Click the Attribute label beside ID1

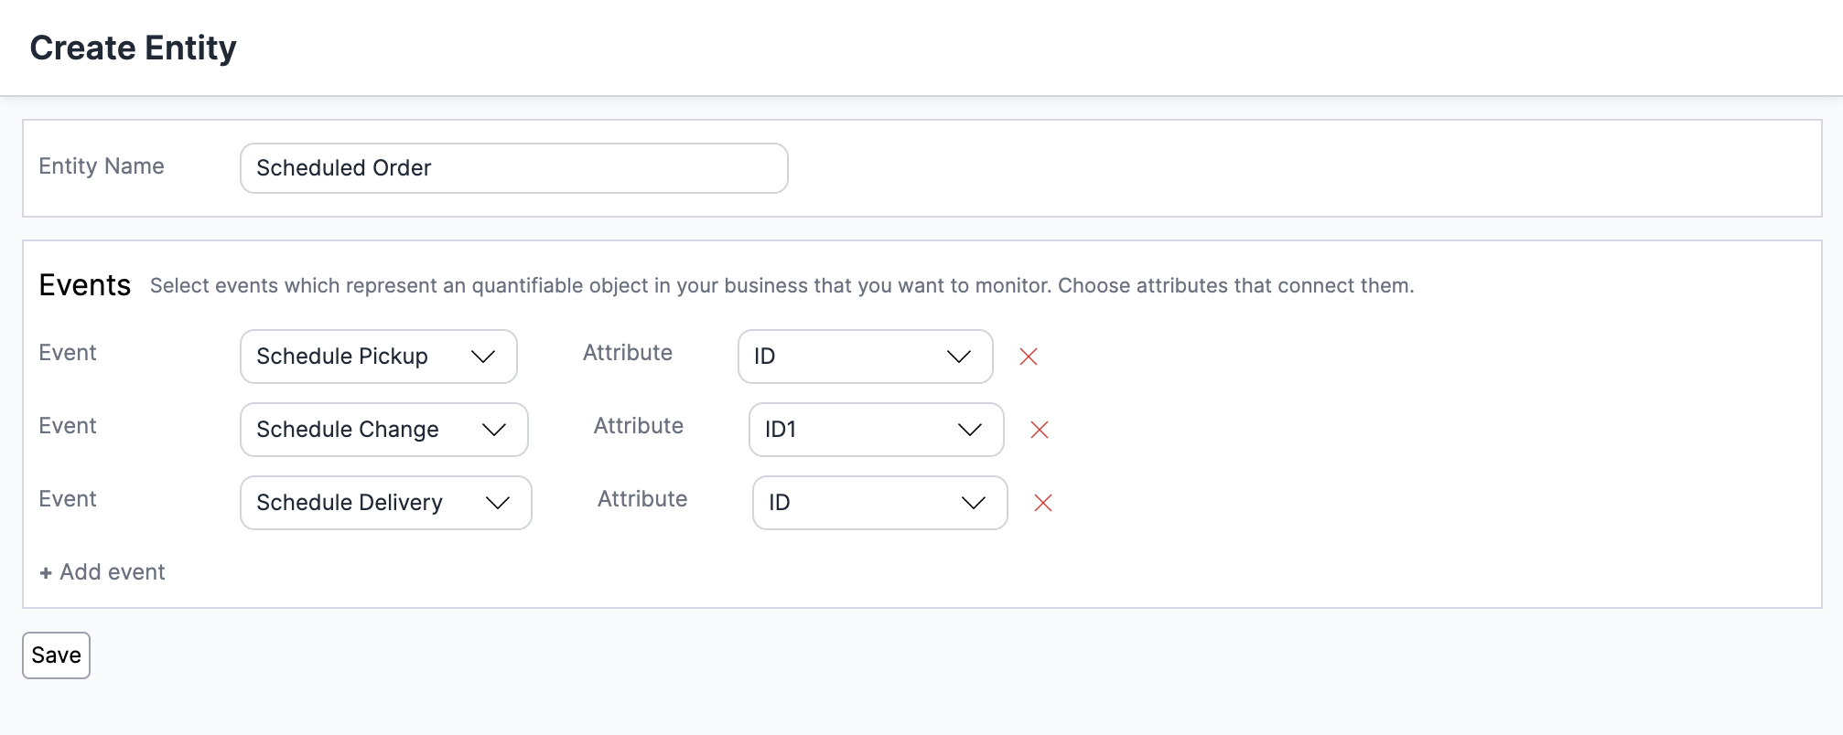pos(639,426)
